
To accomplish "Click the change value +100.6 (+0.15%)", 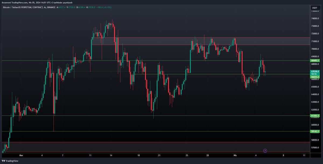I will click(104, 7).
